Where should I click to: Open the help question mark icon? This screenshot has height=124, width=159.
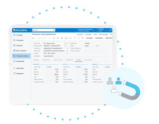tap(110, 30)
